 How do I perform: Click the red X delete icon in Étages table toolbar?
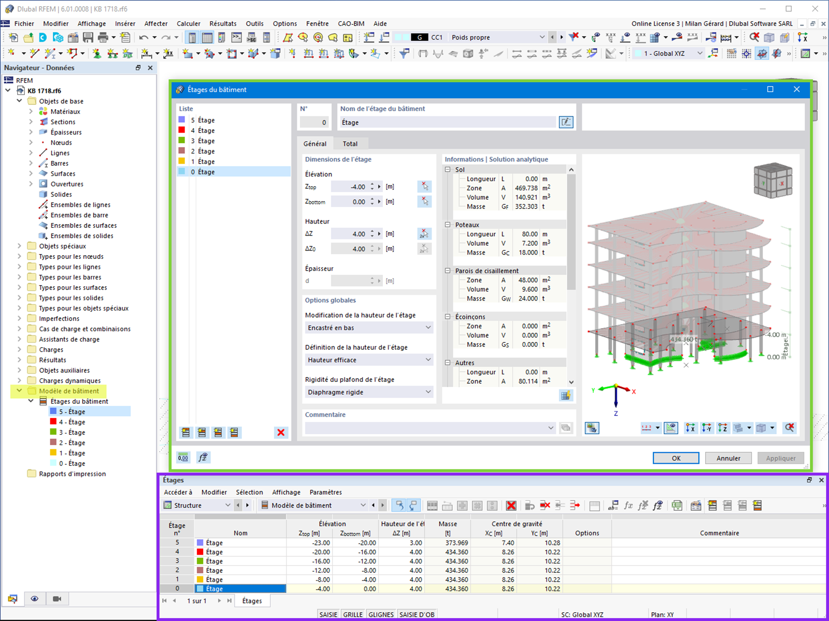point(511,506)
